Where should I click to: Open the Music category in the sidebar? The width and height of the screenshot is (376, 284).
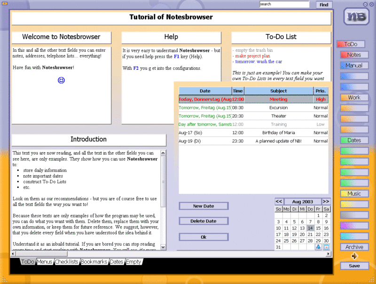point(354,194)
